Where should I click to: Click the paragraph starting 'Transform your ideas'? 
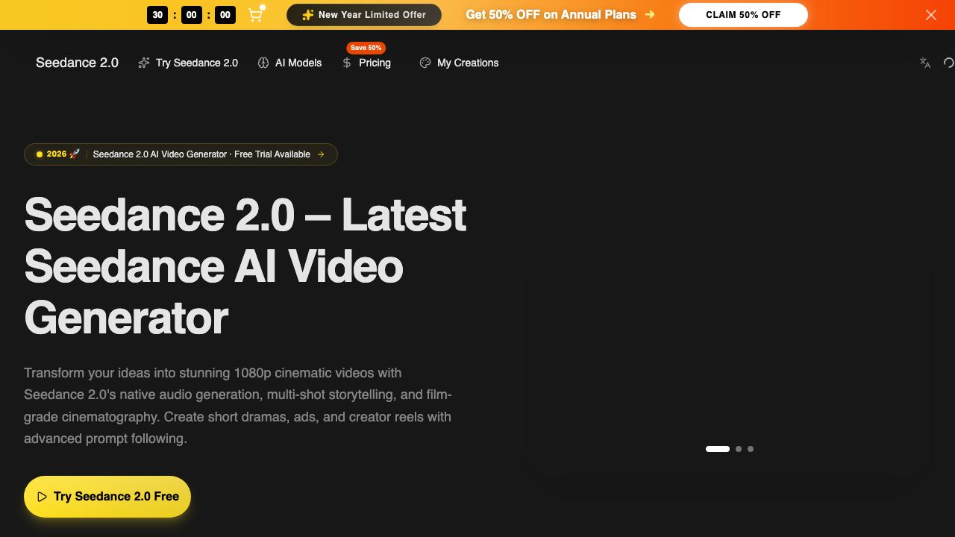(x=238, y=406)
